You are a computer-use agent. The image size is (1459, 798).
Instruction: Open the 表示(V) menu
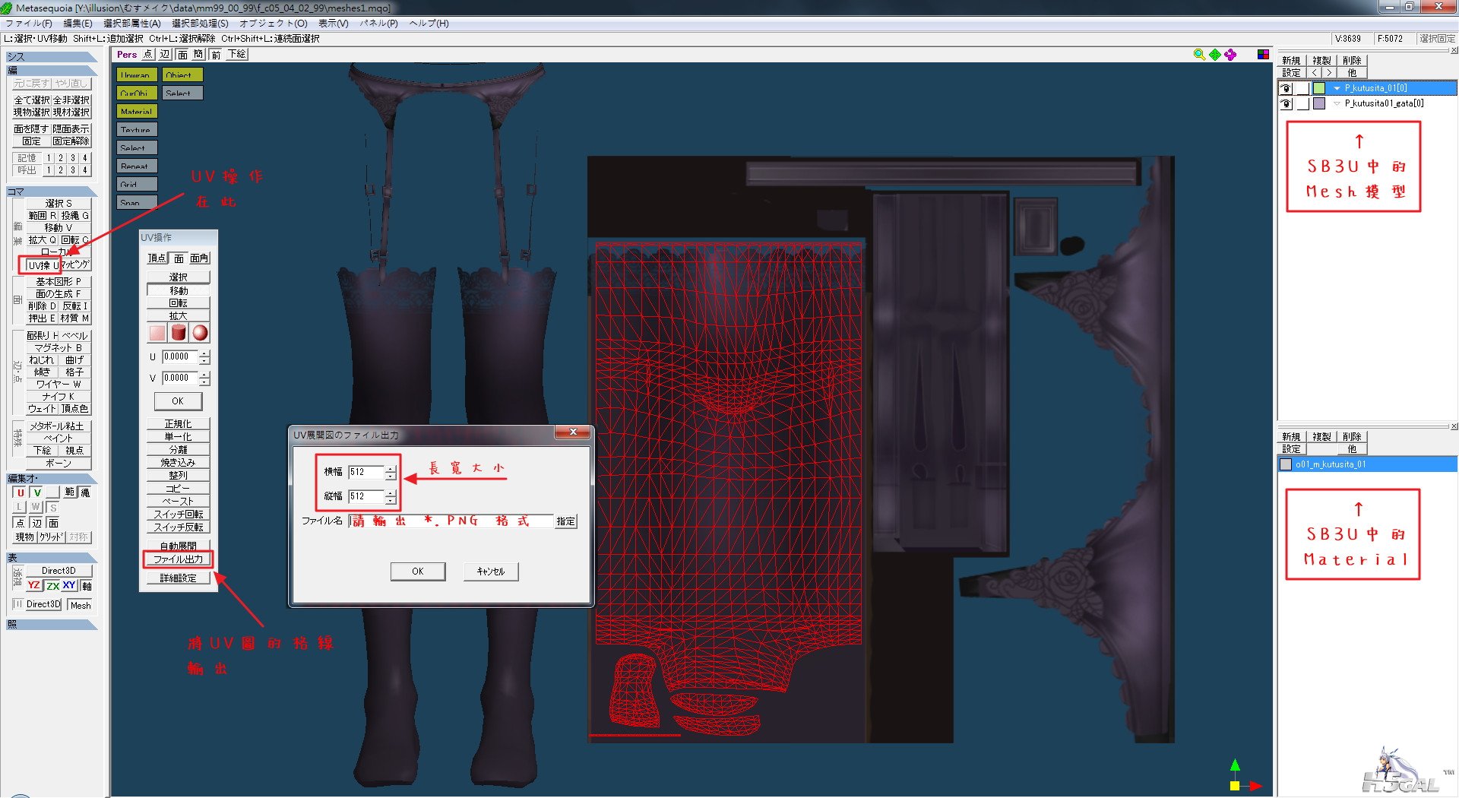tap(333, 24)
